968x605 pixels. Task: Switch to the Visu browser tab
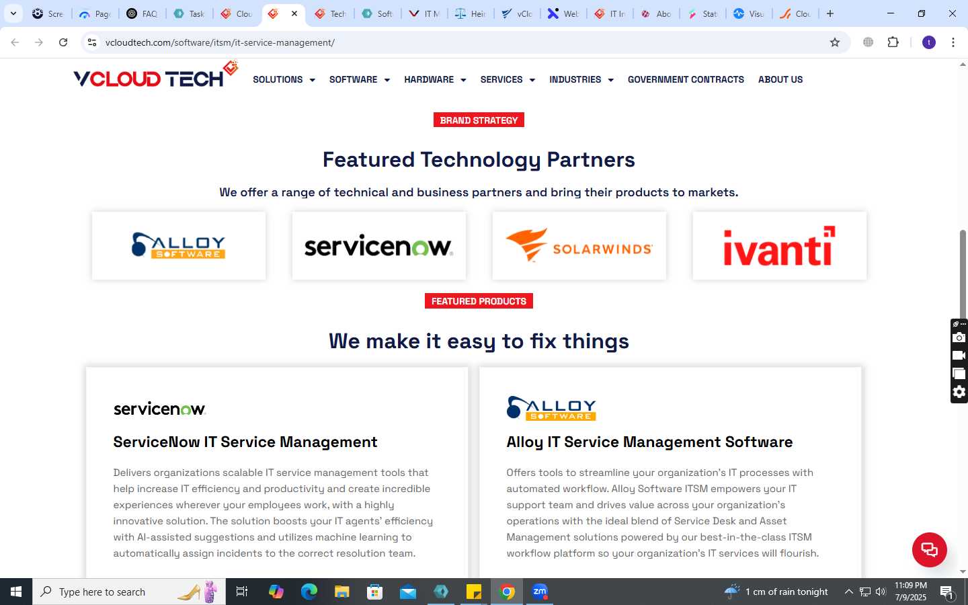748,13
